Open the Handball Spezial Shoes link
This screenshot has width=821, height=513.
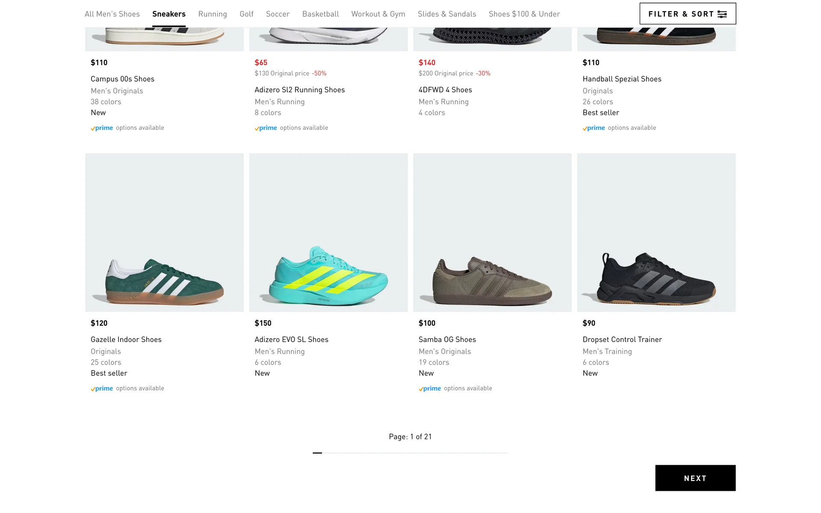pyautogui.click(x=622, y=79)
